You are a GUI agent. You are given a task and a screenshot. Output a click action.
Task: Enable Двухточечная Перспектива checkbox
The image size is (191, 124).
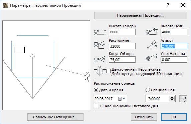tap(108, 71)
